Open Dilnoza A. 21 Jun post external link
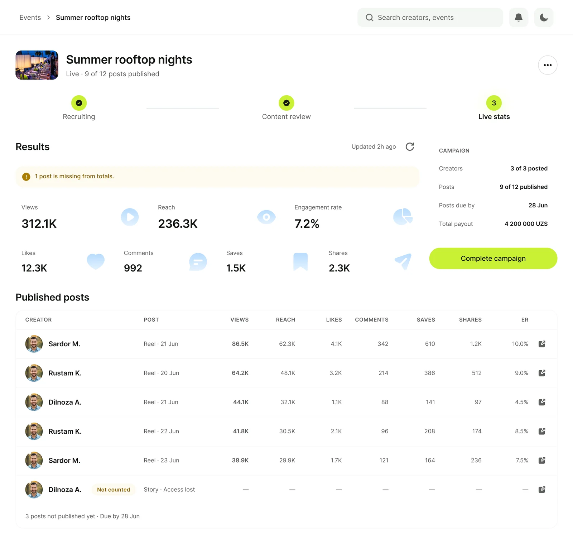This screenshot has height=544, width=573. click(x=542, y=402)
